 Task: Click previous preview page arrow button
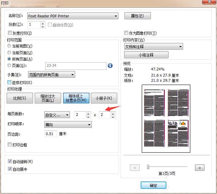[135, 167]
